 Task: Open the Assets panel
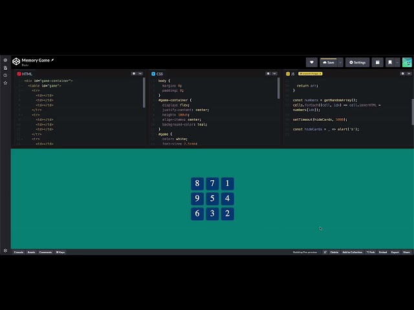(32, 253)
